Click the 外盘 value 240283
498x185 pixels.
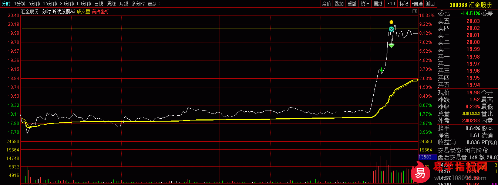click(x=471, y=121)
